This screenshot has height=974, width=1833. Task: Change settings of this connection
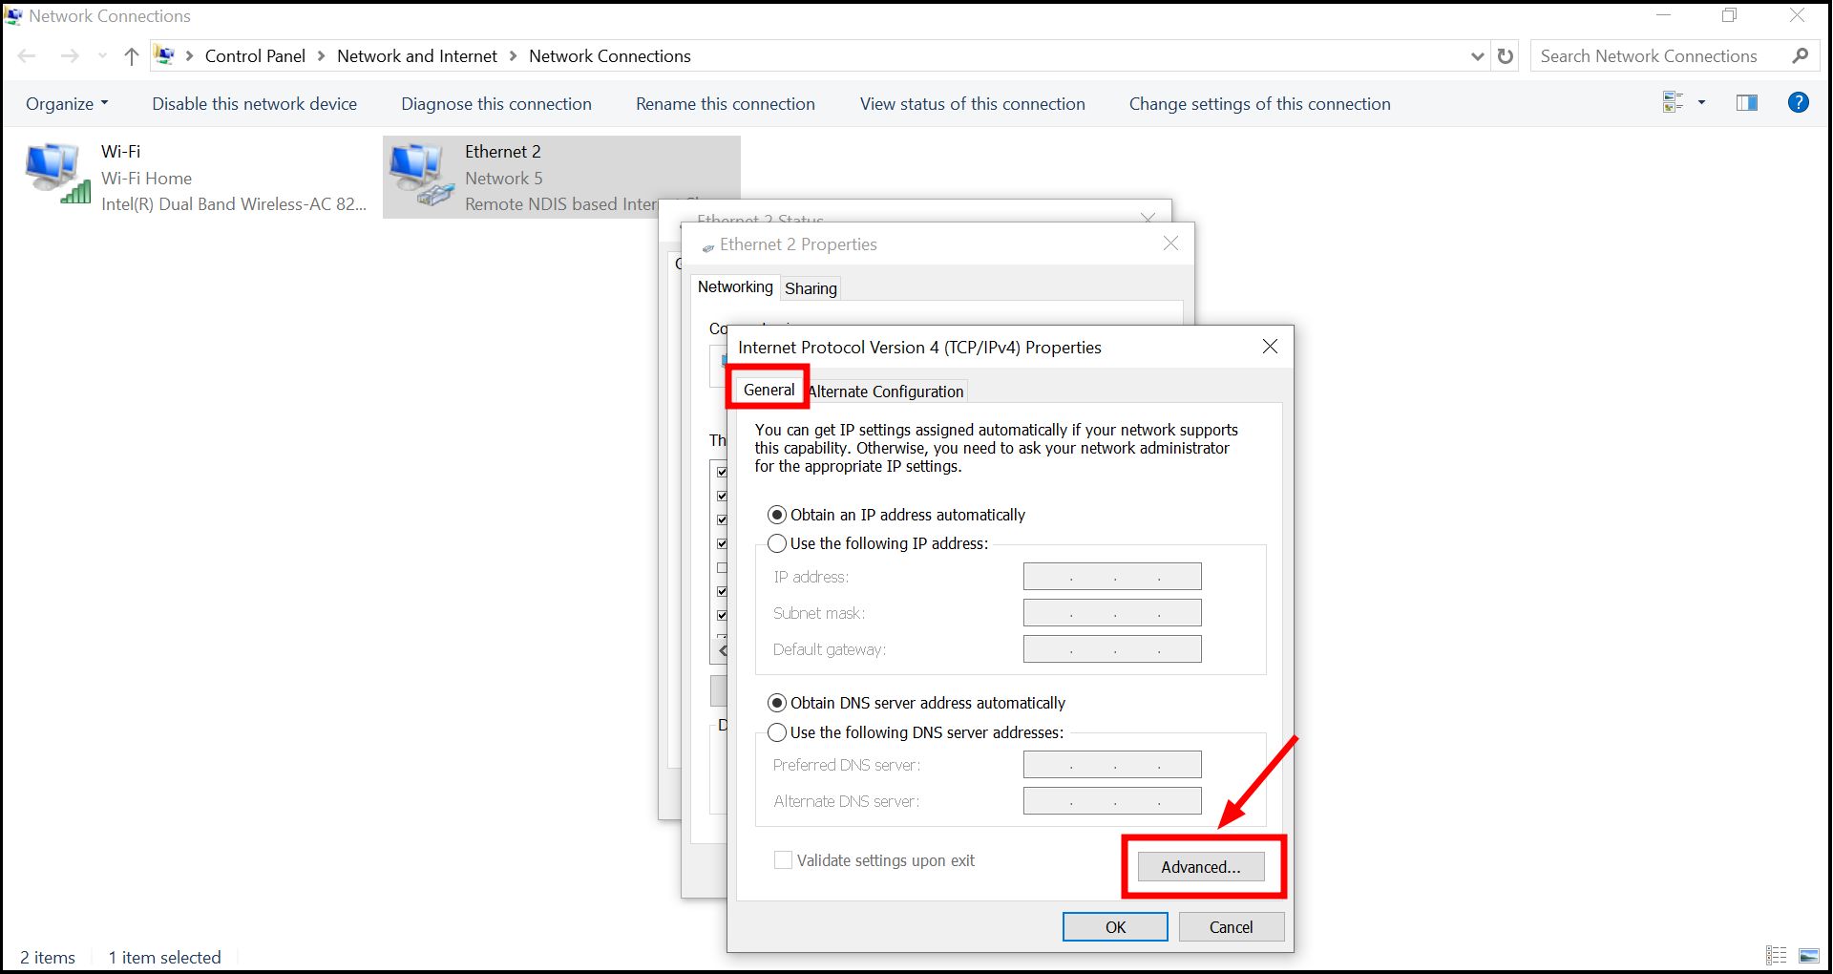coord(1260,104)
